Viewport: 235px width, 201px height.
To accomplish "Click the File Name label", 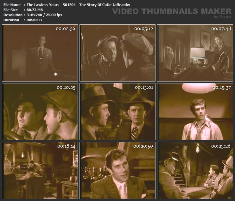I will point(12,5).
